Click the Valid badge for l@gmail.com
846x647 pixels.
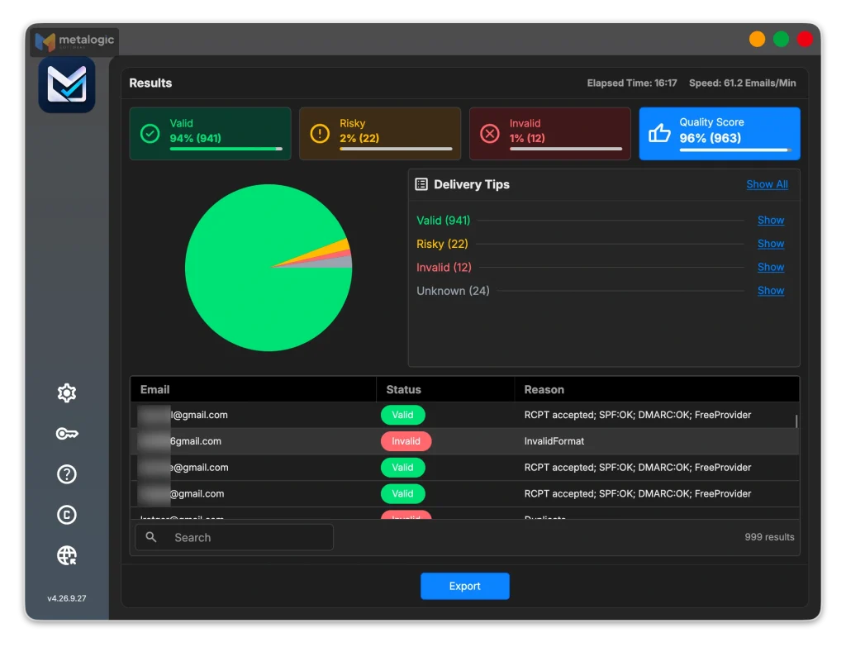pos(402,415)
